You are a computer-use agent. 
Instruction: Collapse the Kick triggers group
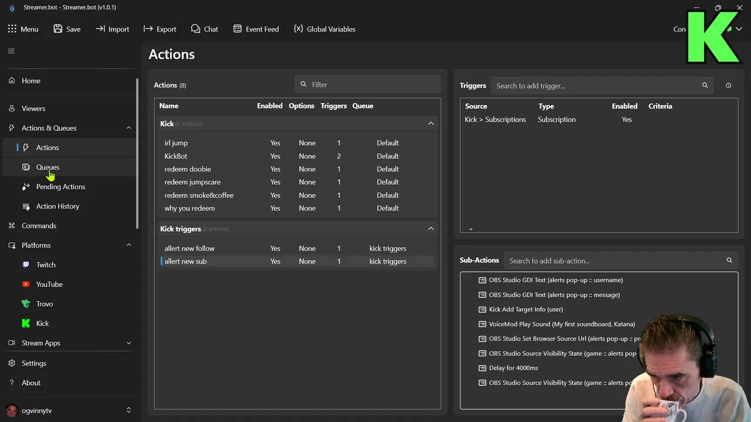coord(431,229)
